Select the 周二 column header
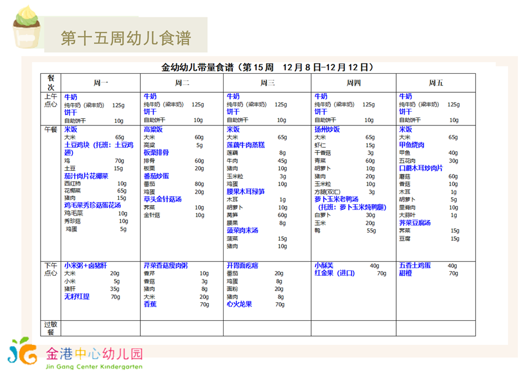The height and width of the screenshot is (375, 527). pos(182,83)
